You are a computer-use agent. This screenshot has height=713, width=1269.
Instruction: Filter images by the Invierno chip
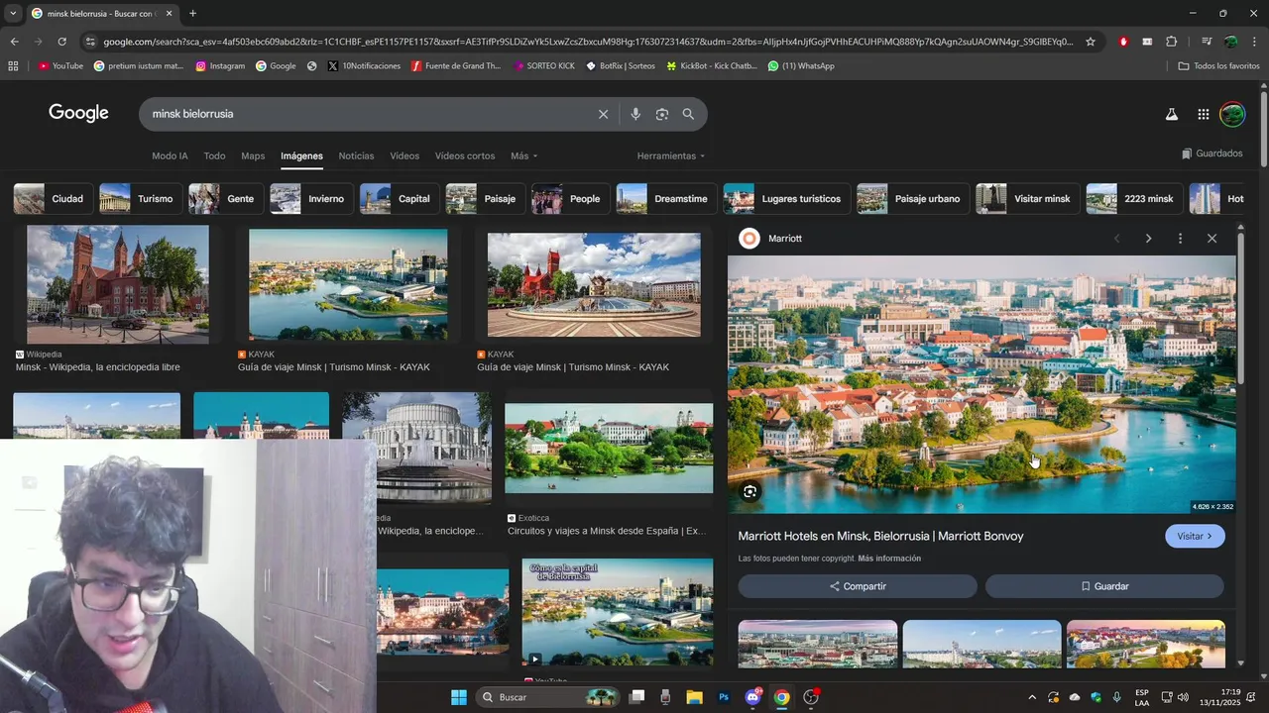click(311, 199)
